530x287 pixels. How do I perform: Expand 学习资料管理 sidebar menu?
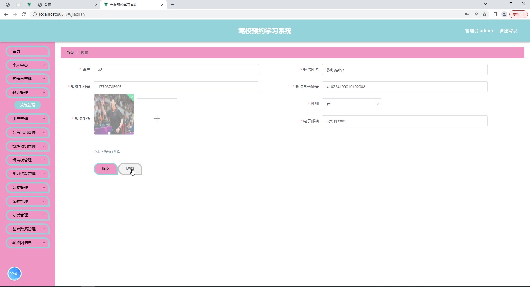28,174
